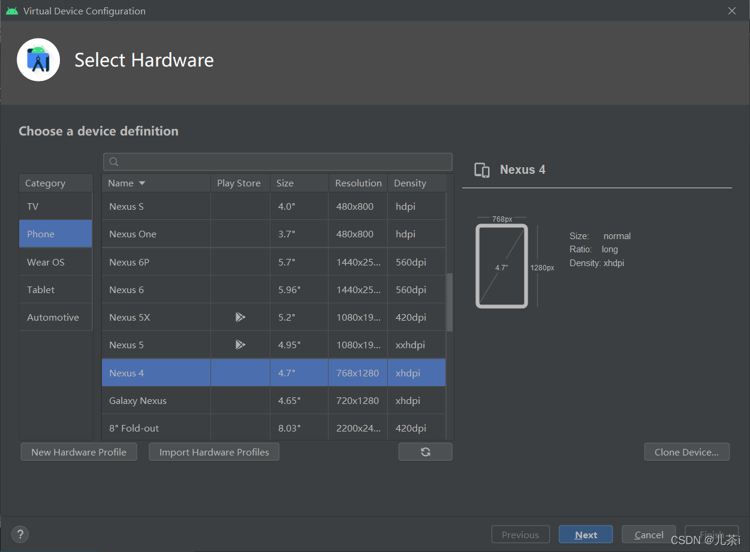Select the TV category

[x=56, y=206]
